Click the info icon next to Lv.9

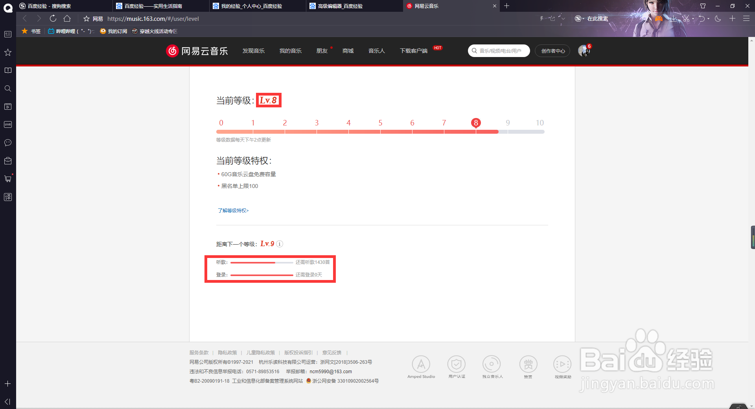pos(280,244)
